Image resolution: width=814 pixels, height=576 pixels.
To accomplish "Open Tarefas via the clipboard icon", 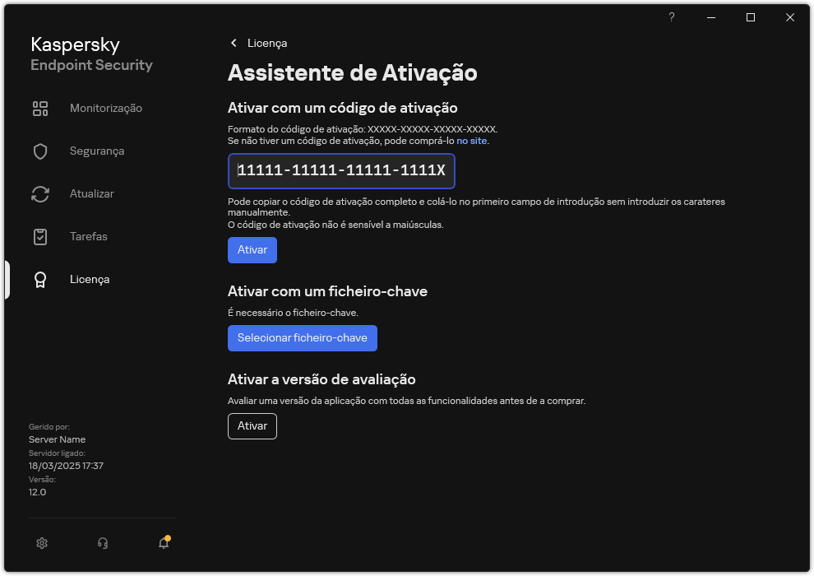I will point(40,236).
